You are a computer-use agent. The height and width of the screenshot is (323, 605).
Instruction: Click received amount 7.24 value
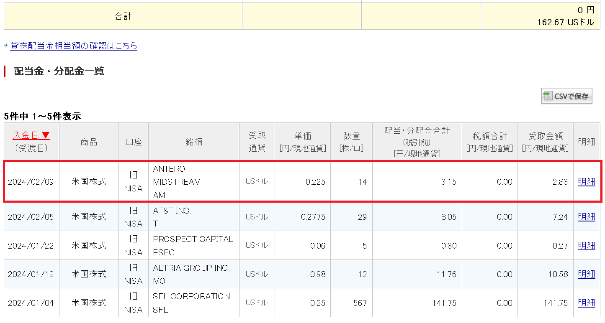560,217
